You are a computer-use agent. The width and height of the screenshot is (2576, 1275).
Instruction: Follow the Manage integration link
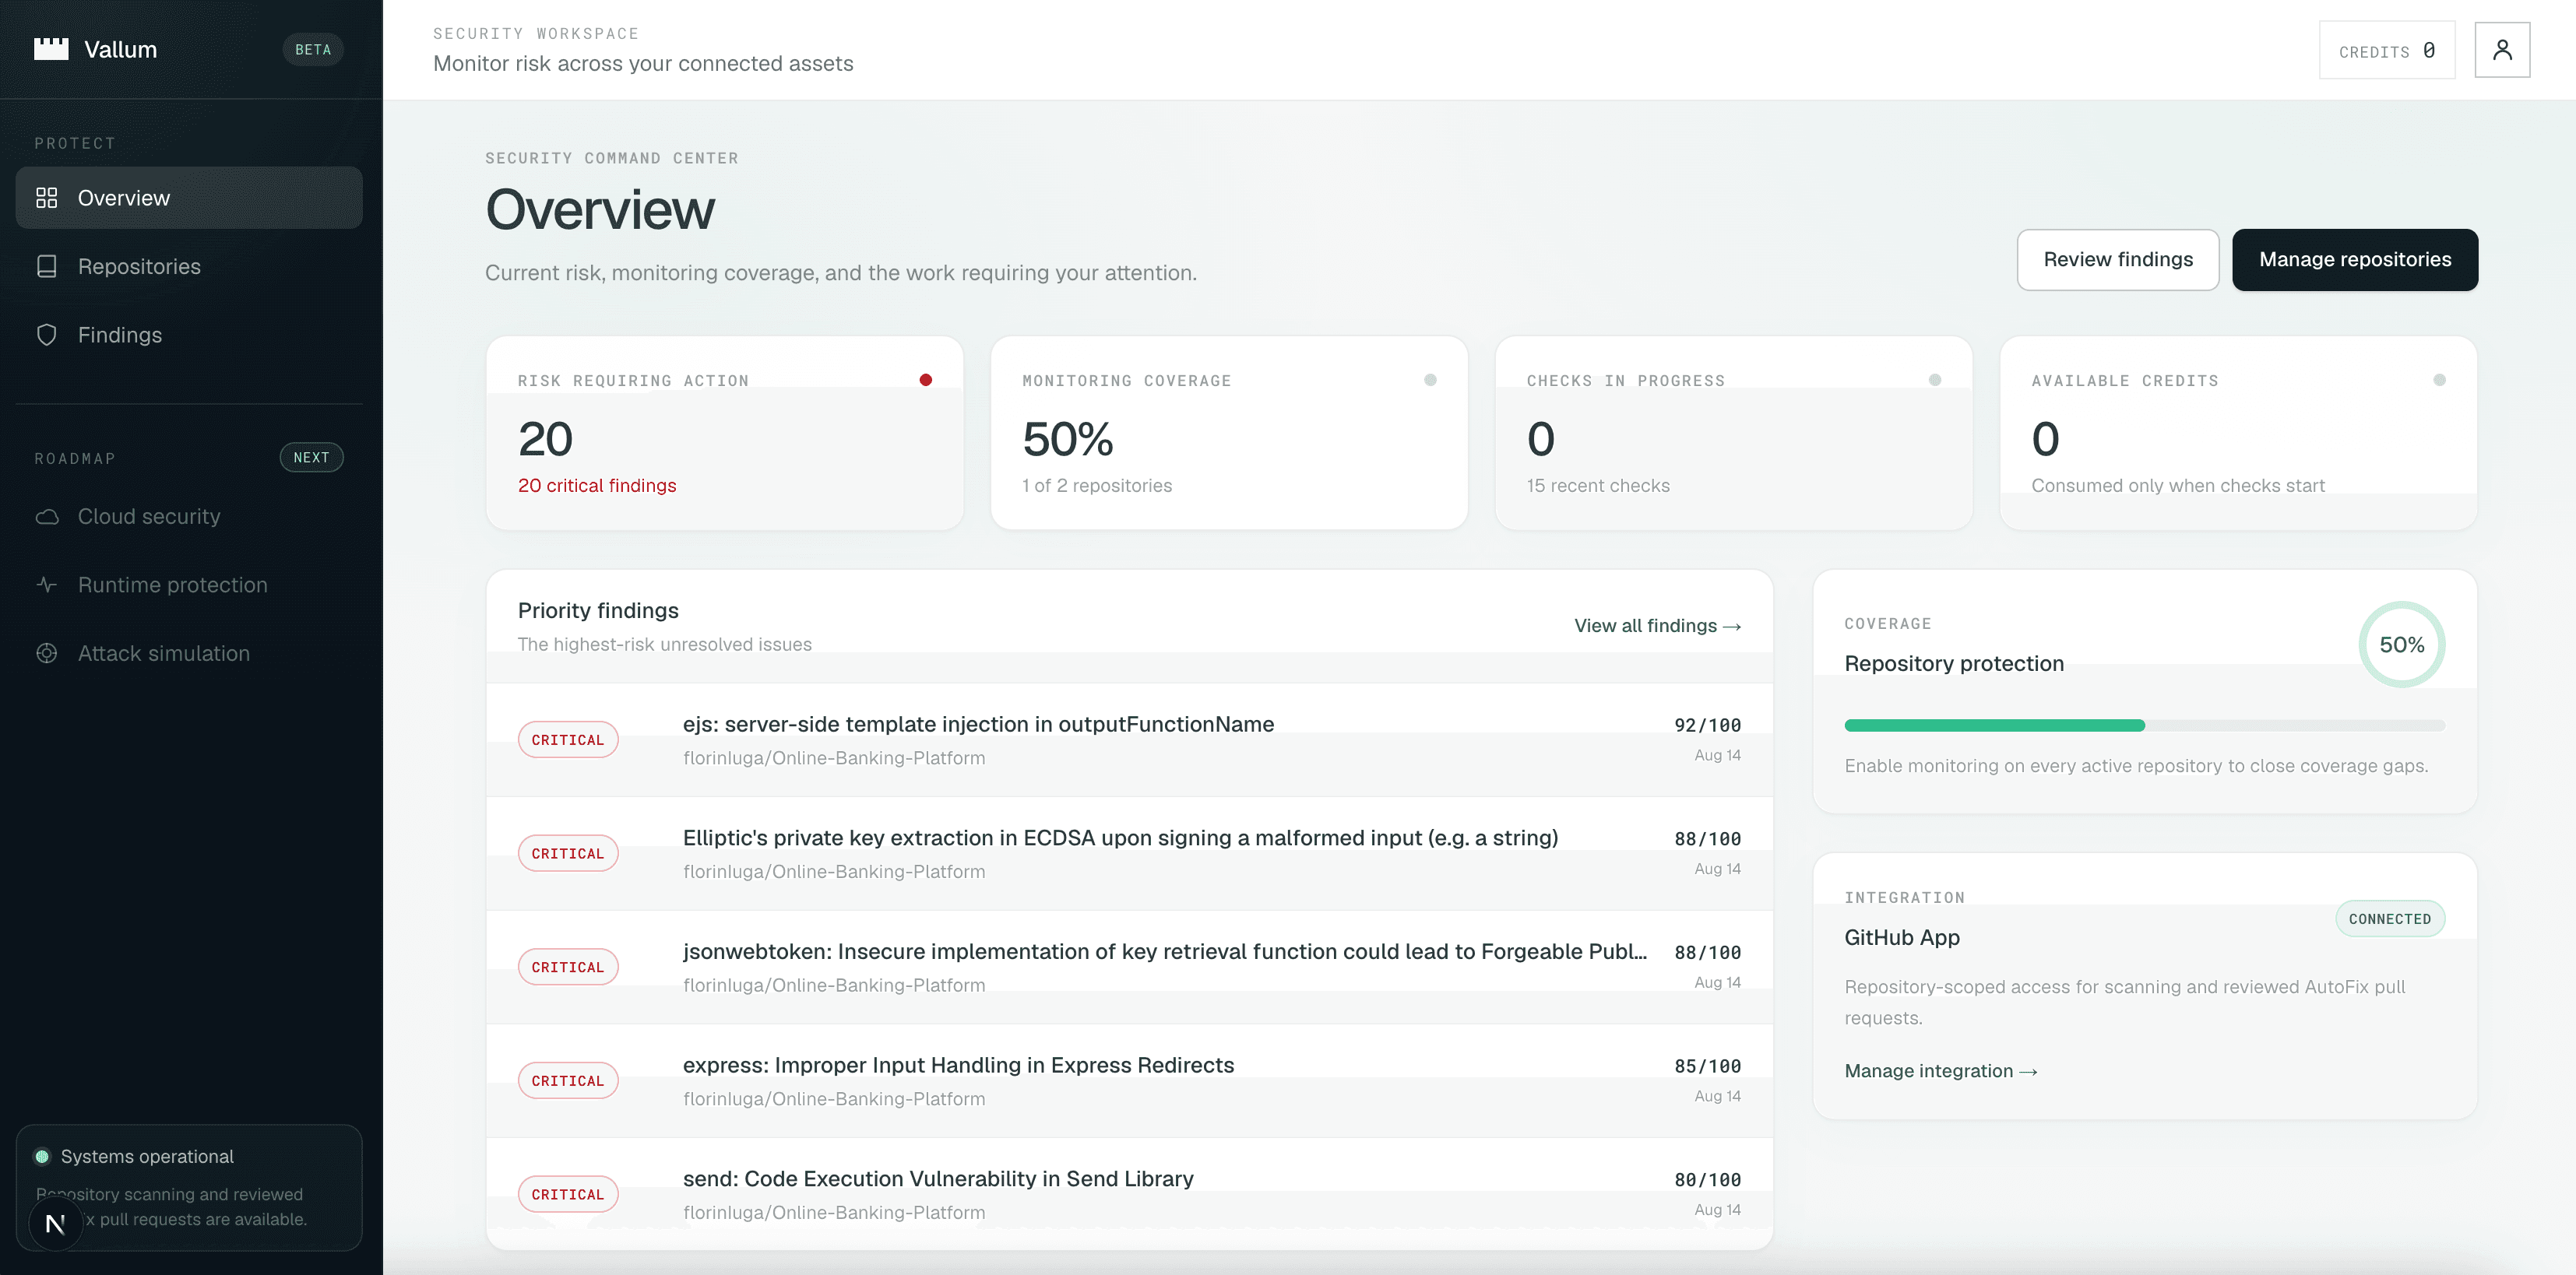[1940, 1071]
